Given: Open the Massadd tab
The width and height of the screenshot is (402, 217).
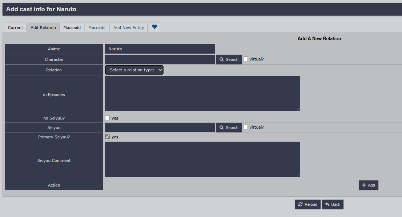Looking at the screenshot, I should point(72,28).
